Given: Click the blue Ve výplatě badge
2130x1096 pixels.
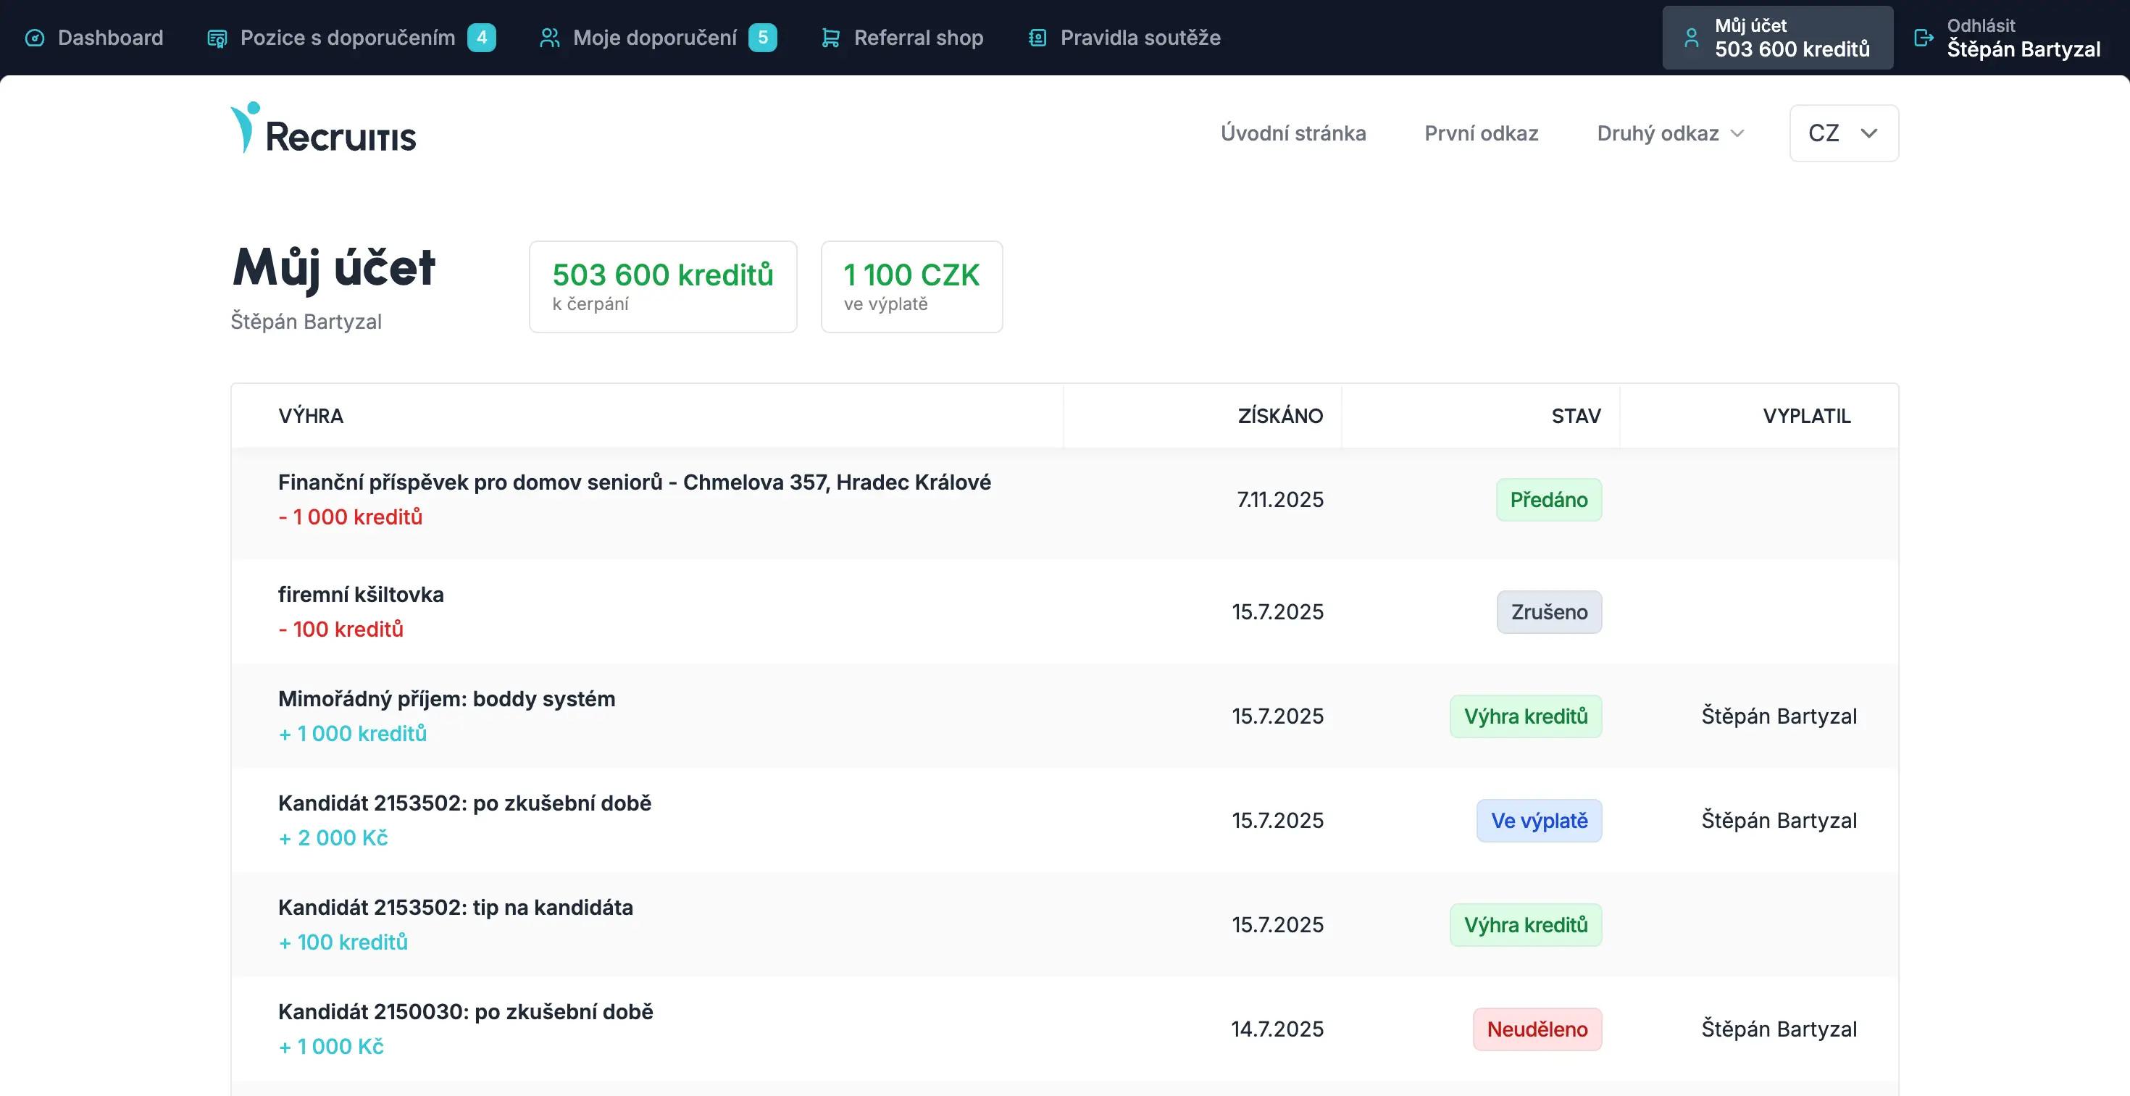Looking at the screenshot, I should tap(1539, 821).
